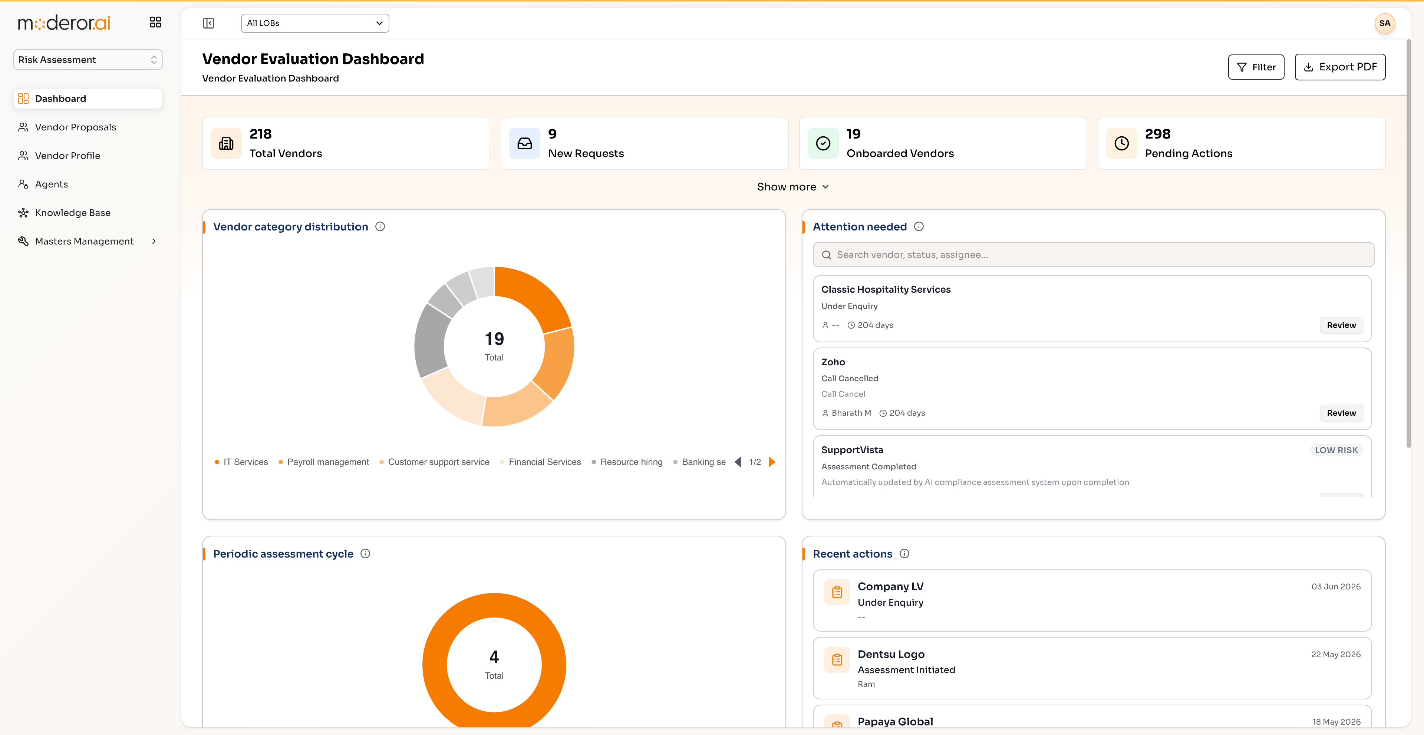This screenshot has width=1424, height=735.
Task: Click the Filter button
Action: point(1256,67)
